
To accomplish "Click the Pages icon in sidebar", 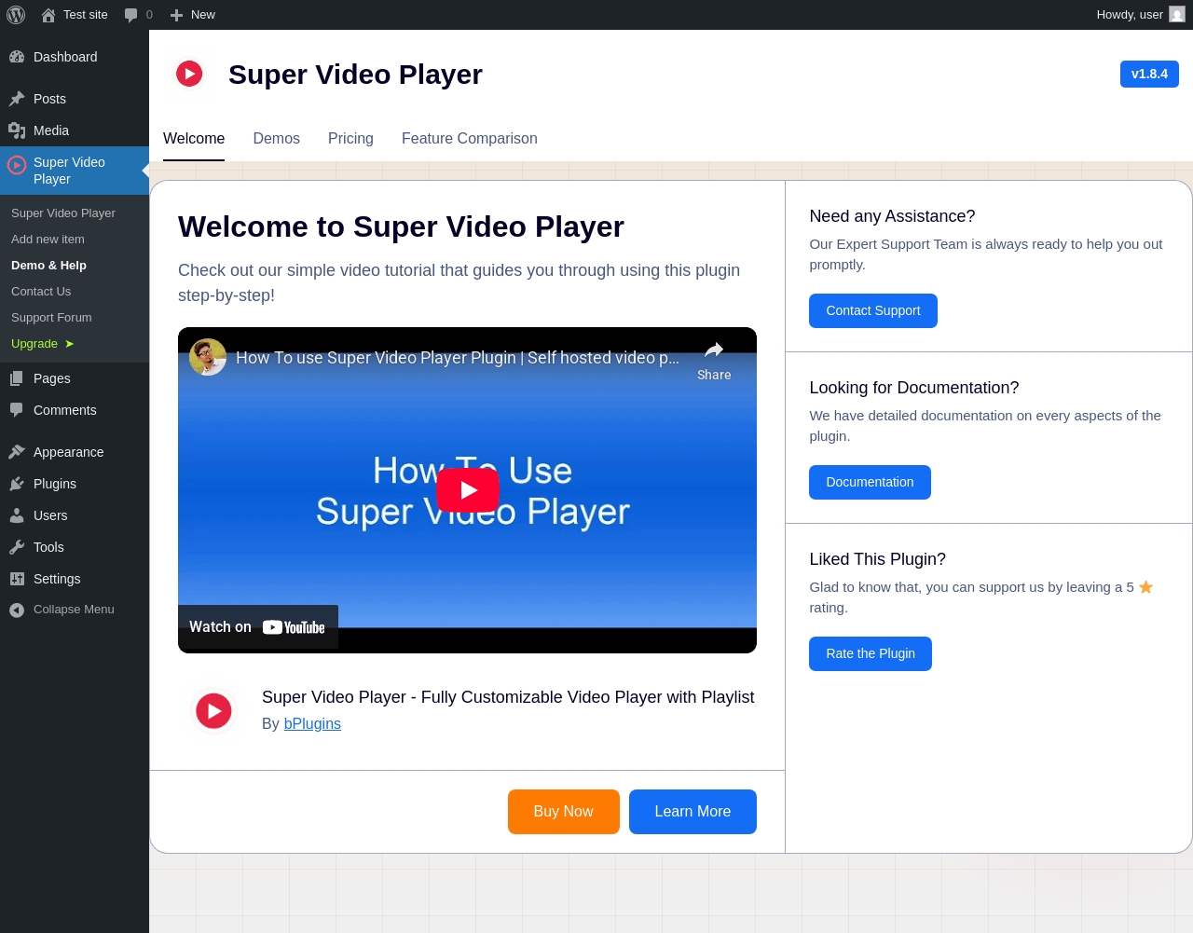I will pyautogui.click(x=17, y=378).
